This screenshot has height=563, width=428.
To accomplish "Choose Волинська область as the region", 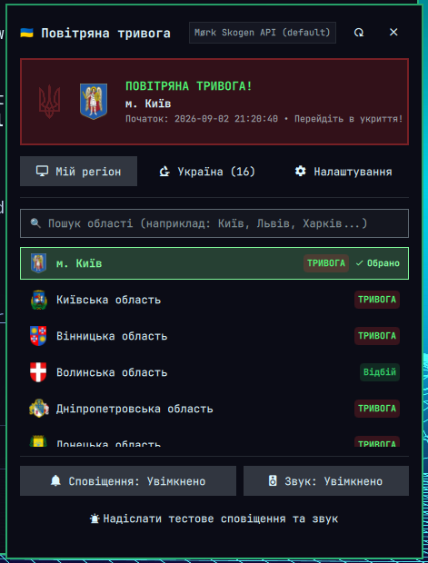I will point(214,372).
